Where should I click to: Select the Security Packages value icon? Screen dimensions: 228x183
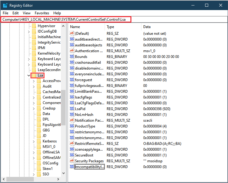pos(72,161)
